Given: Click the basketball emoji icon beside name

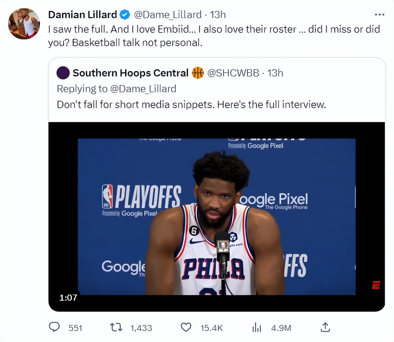Looking at the screenshot, I should click(198, 73).
